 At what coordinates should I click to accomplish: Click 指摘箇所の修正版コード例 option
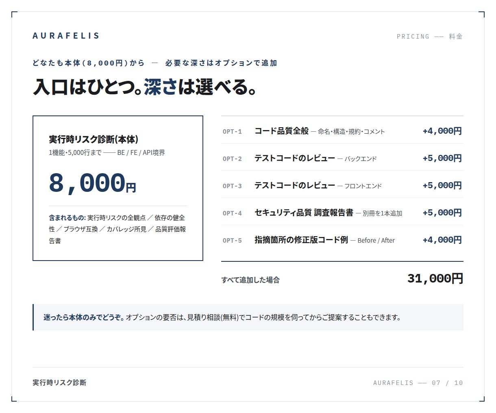(301, 240)
